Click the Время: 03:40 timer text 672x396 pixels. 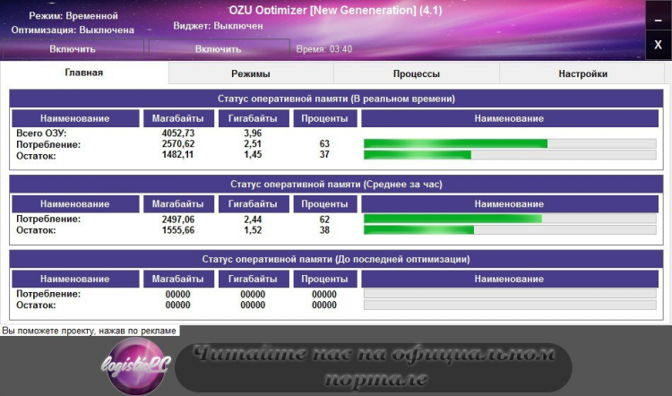tap(324, 49)
